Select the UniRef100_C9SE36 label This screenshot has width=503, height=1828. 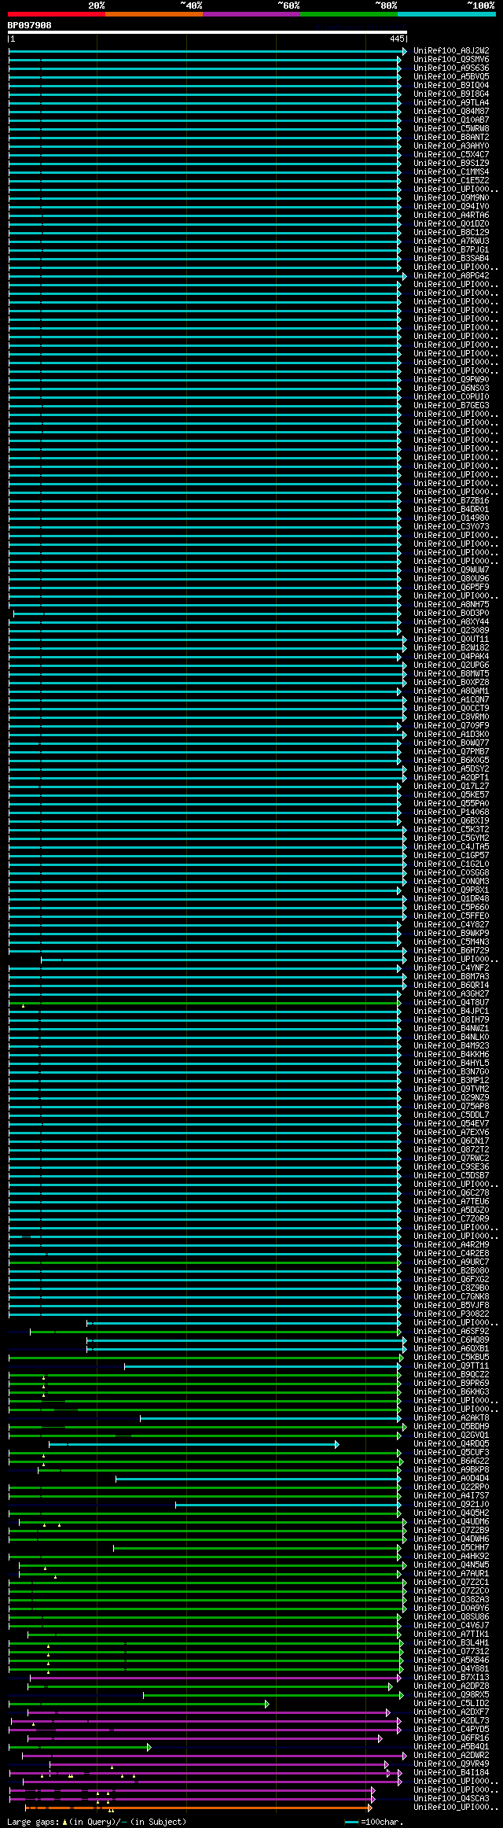click(x=451, y=1167)
